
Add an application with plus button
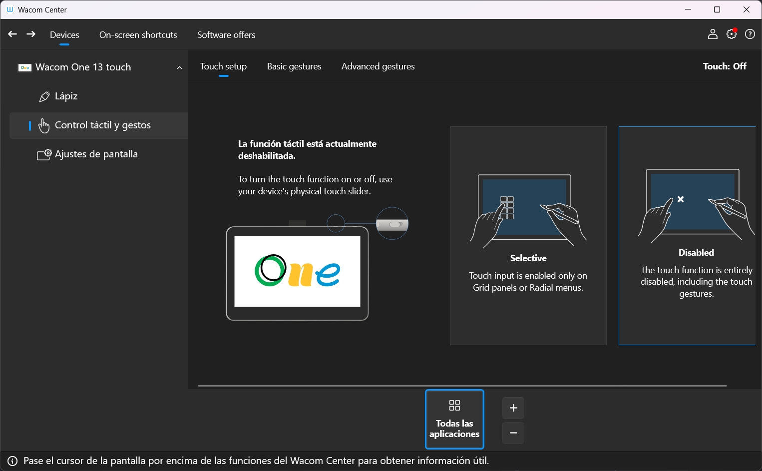513,408
